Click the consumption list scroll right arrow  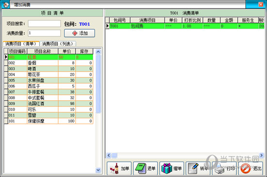262,155
